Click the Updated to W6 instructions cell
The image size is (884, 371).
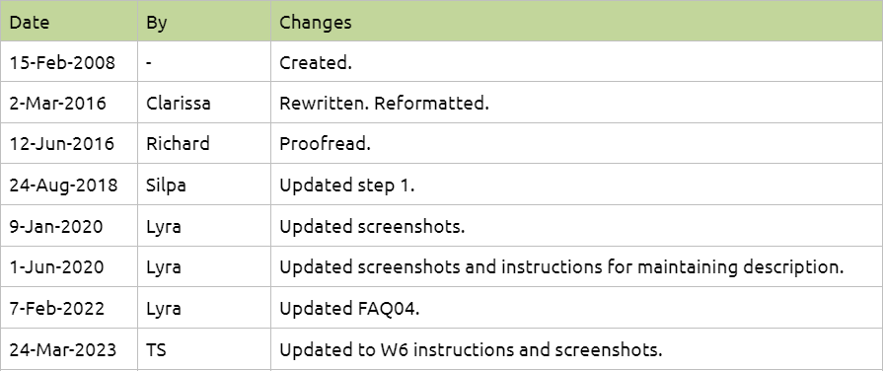pos(577,349)
